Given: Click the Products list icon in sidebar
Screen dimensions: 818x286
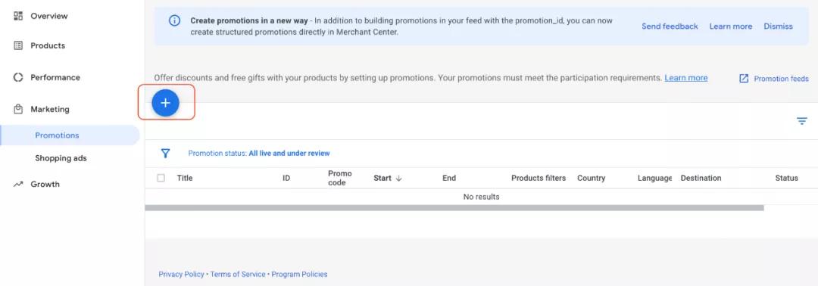Looking at the screenshot, I should pos(17,45).
